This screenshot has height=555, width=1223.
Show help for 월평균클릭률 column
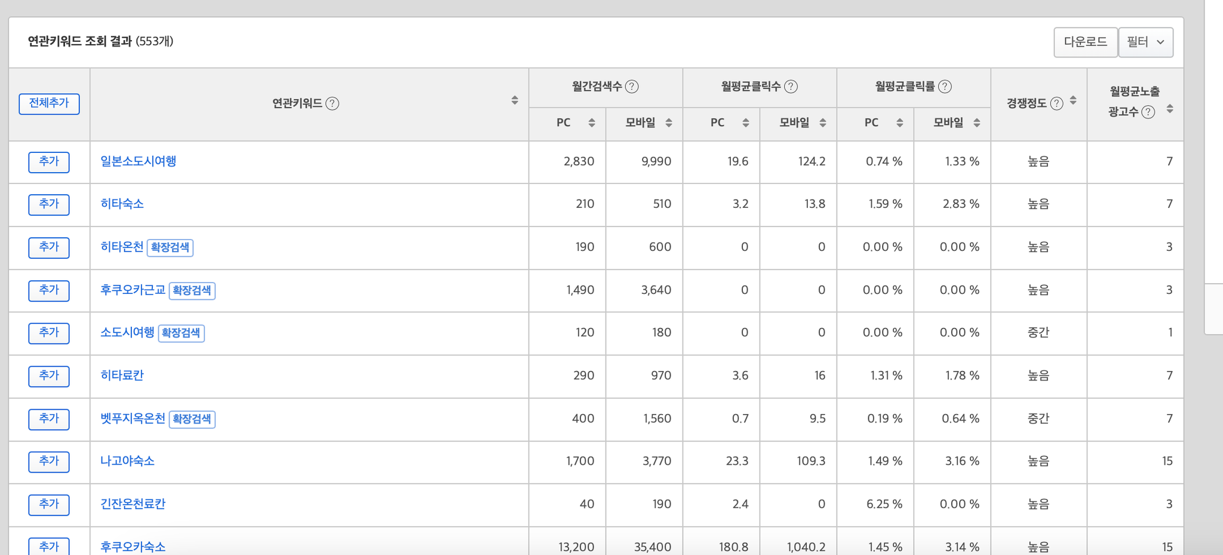point(945,87)
